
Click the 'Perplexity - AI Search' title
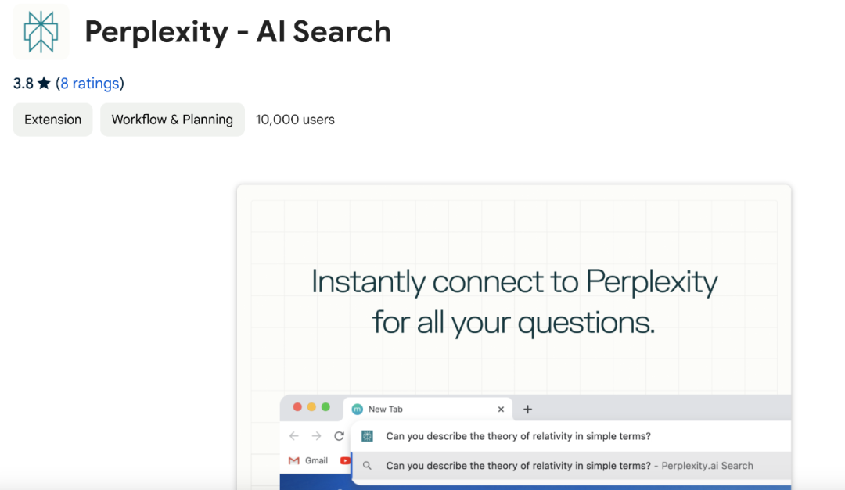(x=238, y=32)
